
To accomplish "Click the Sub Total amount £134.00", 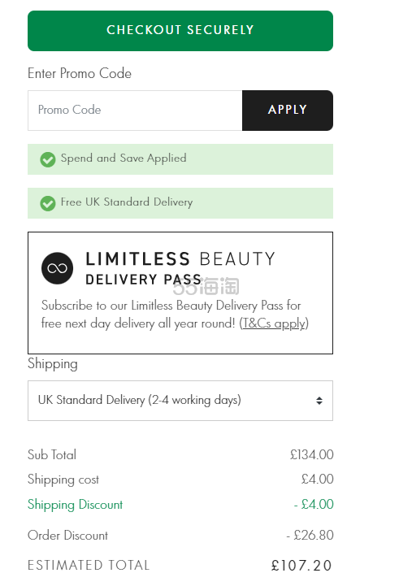I will point(311,454).
